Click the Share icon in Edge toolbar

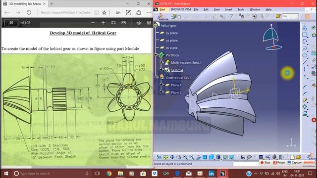point(139,12)
